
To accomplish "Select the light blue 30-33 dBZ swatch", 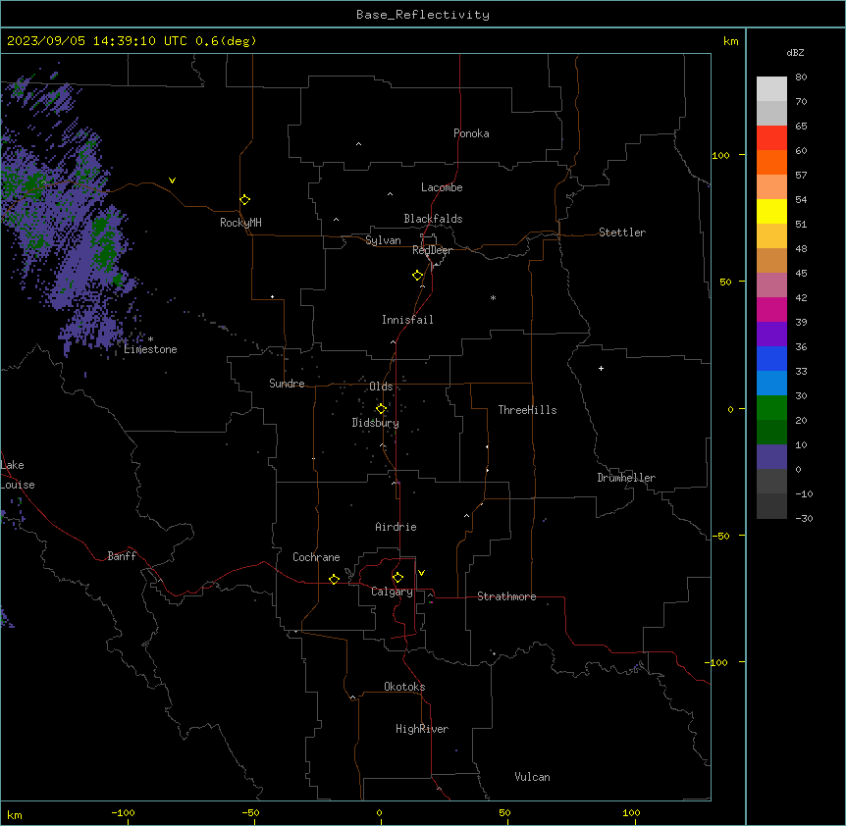I will click(x=771, y=383).
